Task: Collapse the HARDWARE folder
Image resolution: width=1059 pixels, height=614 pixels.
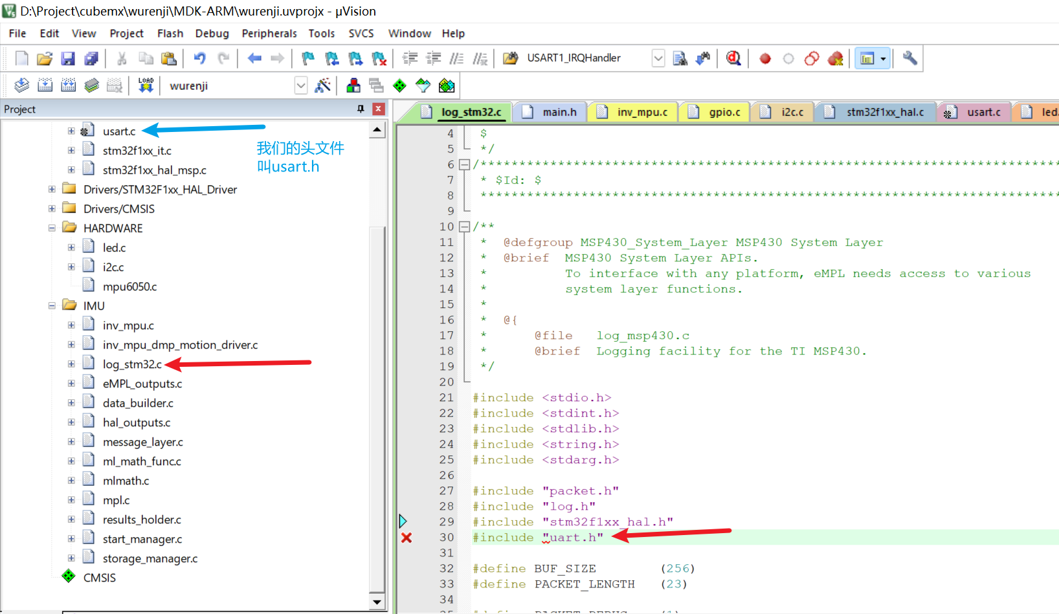Action: tap(52, 228)
